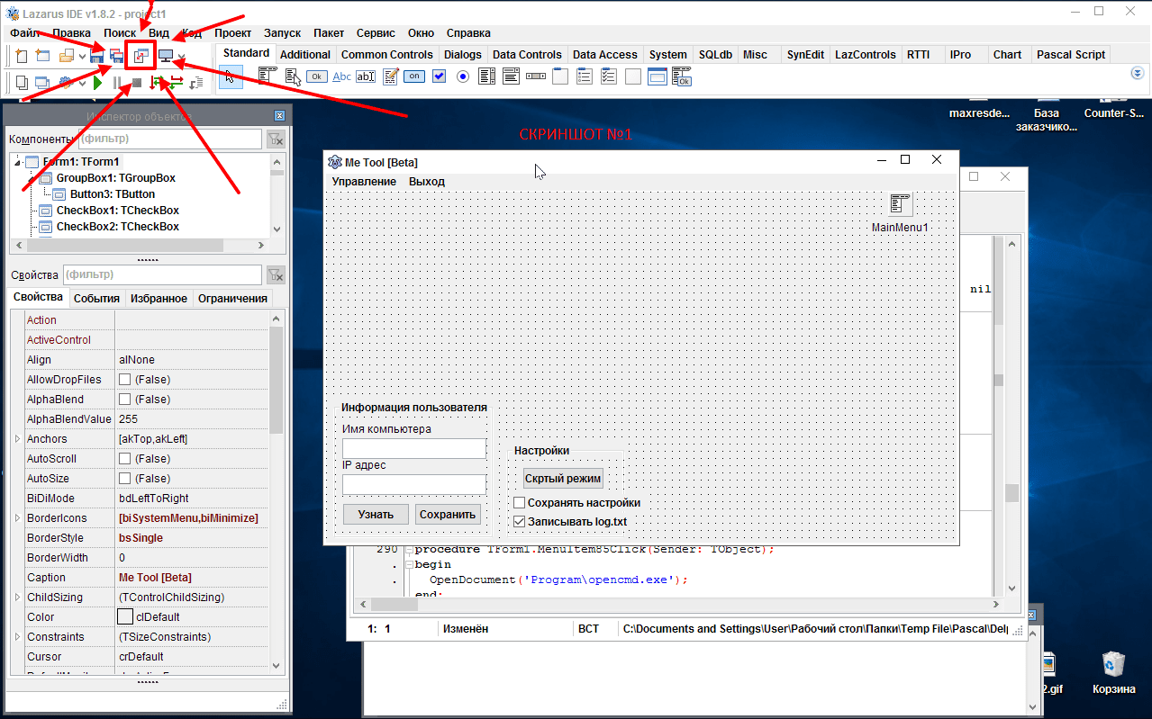Click MainMenu1 component on the form
1152x719 pixels.
click(900, 204)
